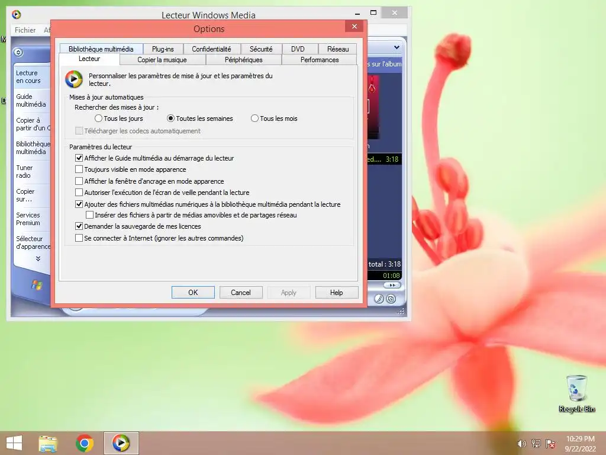Image resolution: width=606 pixels, height=455 pixels.
Task: Open File Explorer from taskbar
Action: click(48, 443)
